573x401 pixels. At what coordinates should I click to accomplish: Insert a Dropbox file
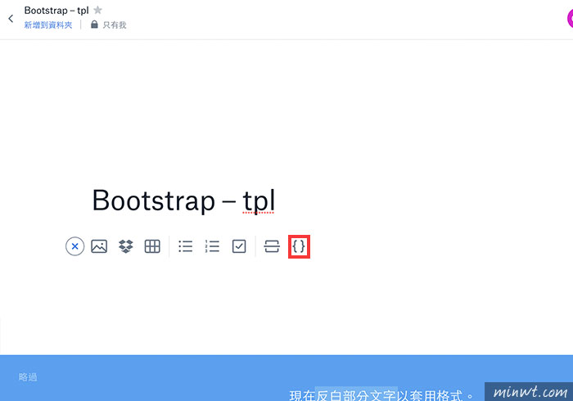tap(126, 246)
